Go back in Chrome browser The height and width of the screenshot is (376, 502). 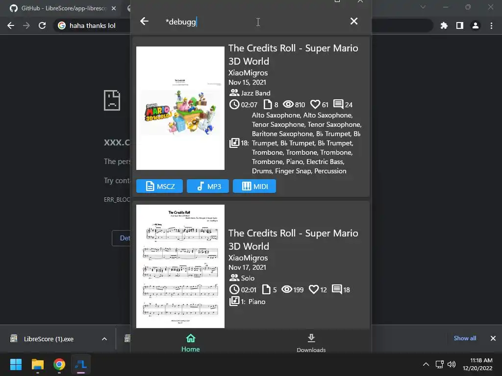11,25
